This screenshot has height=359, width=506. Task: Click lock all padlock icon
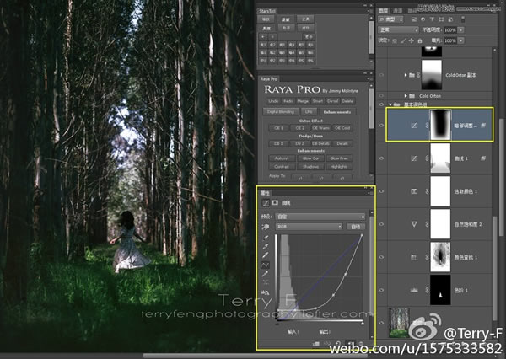click(420, 41)
